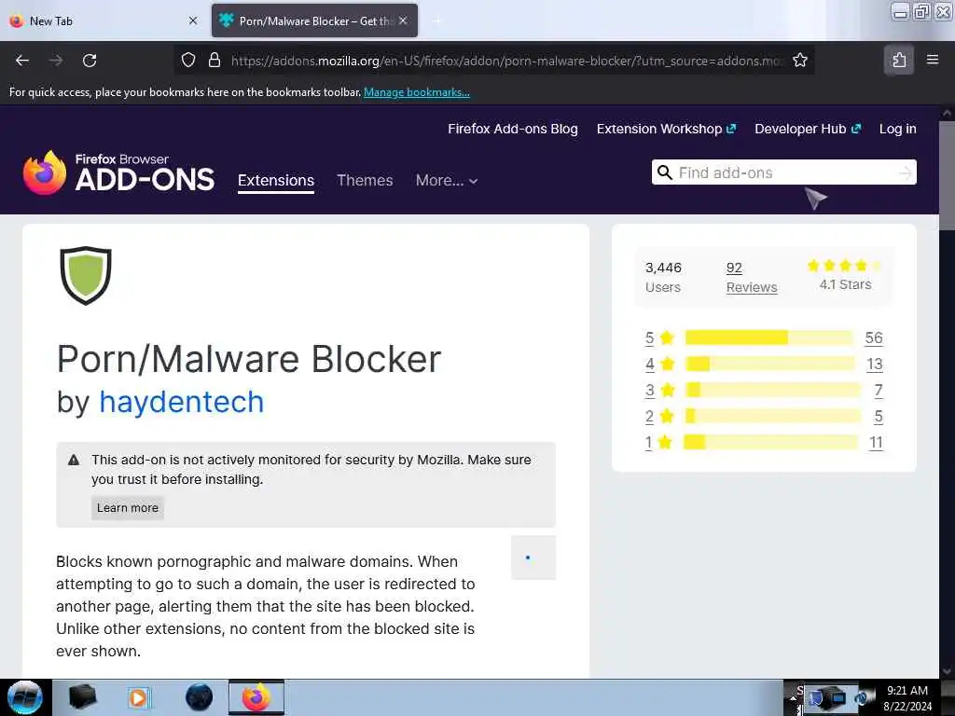The width and height of the screenshot is (955, 716).
Task: Select the Porn/Malware Blocker tab
Action: click(314, 21)
